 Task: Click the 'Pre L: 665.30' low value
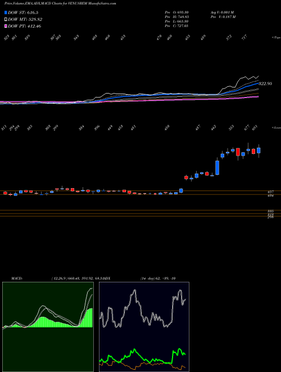(x=176, y=21)
